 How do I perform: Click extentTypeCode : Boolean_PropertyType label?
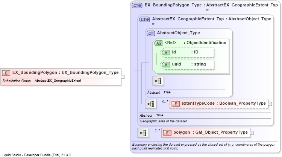point(224,103)
